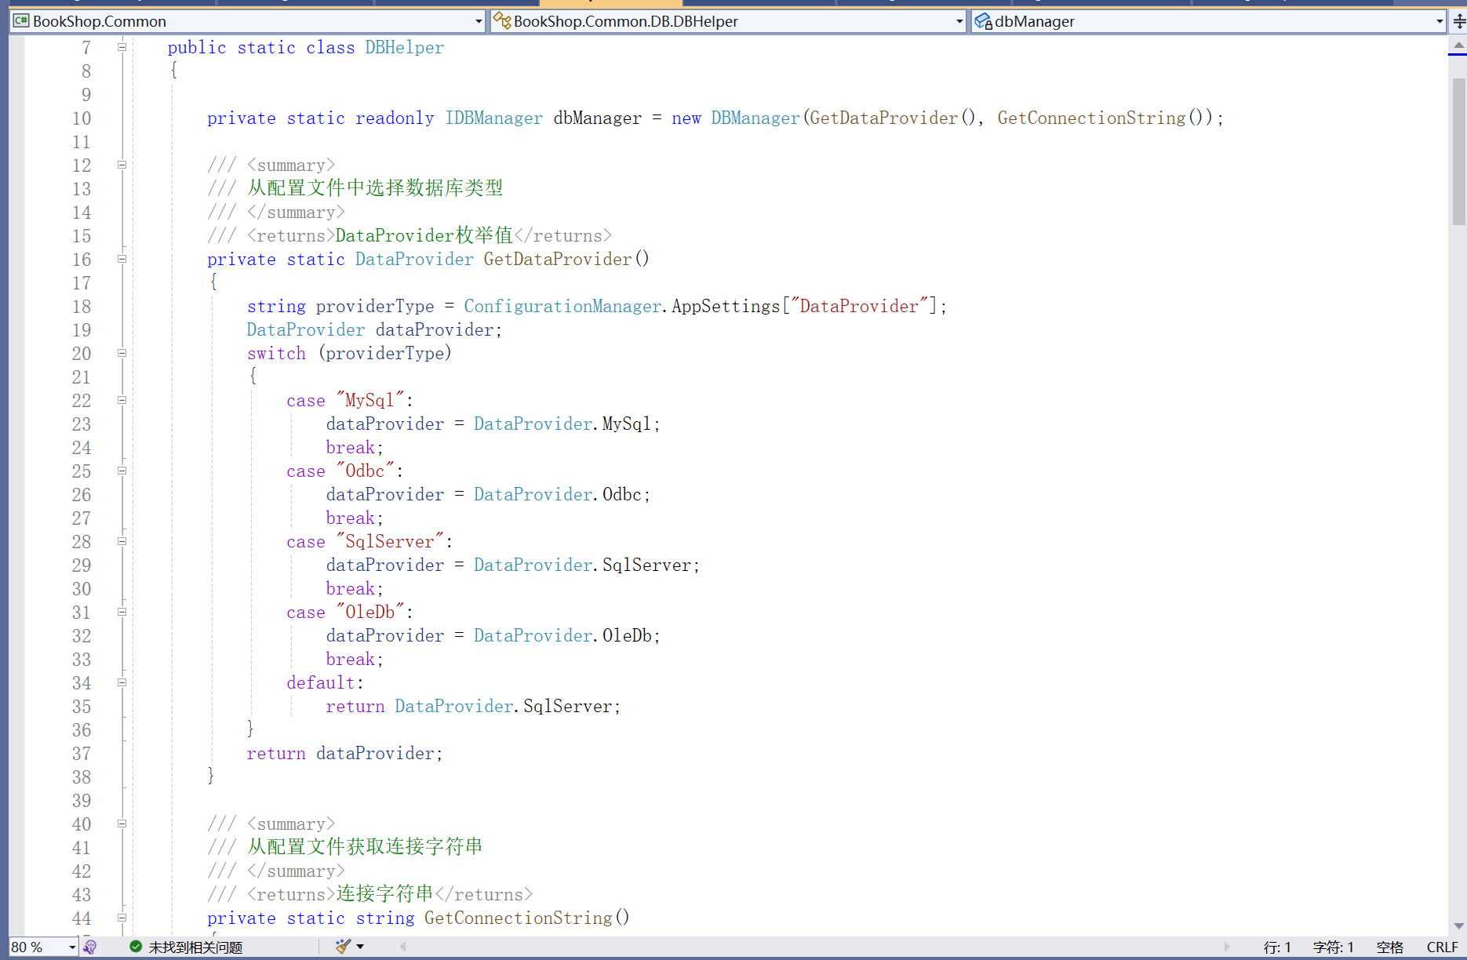Click the 未找到相关问题 status text
Screen dimensions: 1467x960
point(195,947)
